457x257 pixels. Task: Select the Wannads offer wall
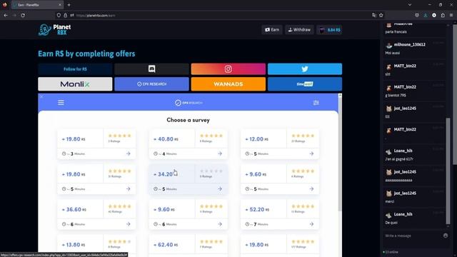tap(228, 84)
